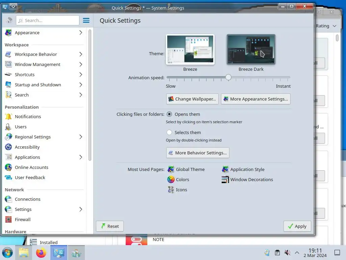
Task: Expand the Appearance category chevron
Action: (81, 32)
